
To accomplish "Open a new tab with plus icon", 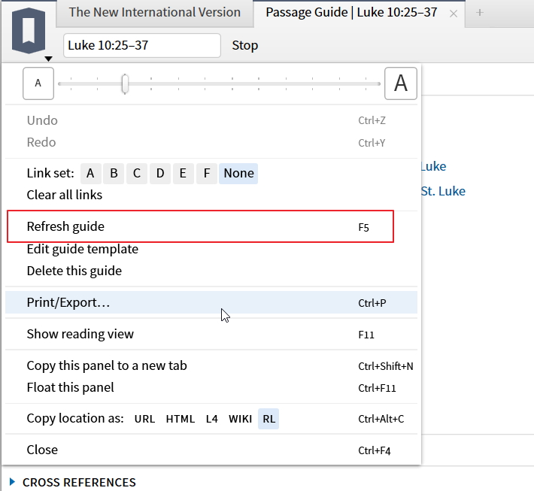I will pos(480,12).
